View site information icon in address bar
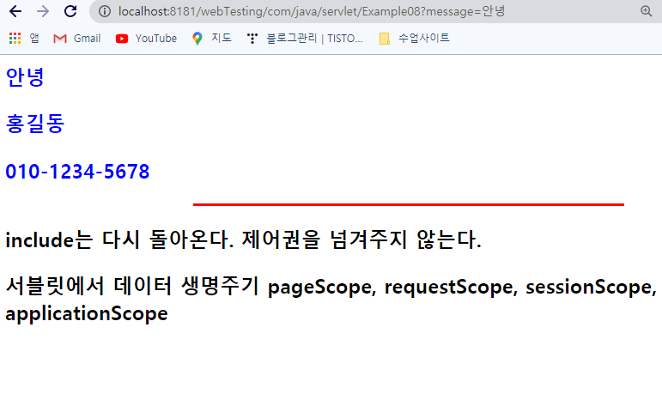The image size is (662, 394). (x=104, y=11)
